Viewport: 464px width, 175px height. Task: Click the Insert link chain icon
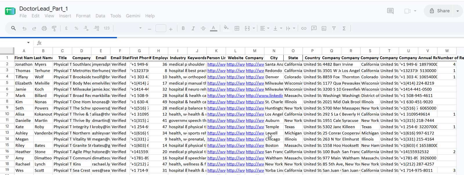(x=304, y=28)
